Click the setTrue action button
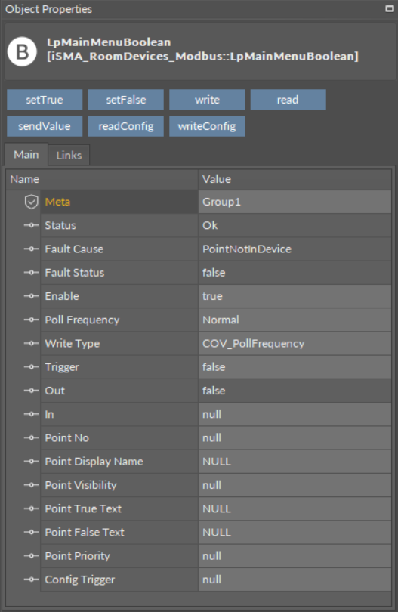 tap(45, 100)
